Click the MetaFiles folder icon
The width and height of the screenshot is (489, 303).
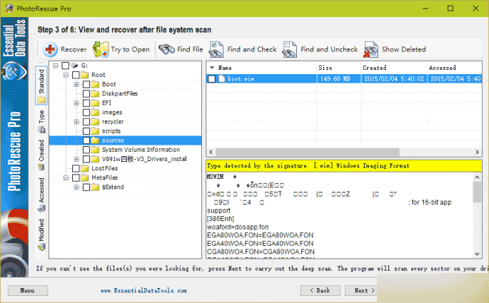pos(85,178)
